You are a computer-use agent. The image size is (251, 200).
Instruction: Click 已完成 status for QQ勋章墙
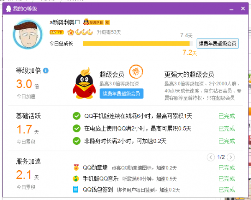(226, 168)
